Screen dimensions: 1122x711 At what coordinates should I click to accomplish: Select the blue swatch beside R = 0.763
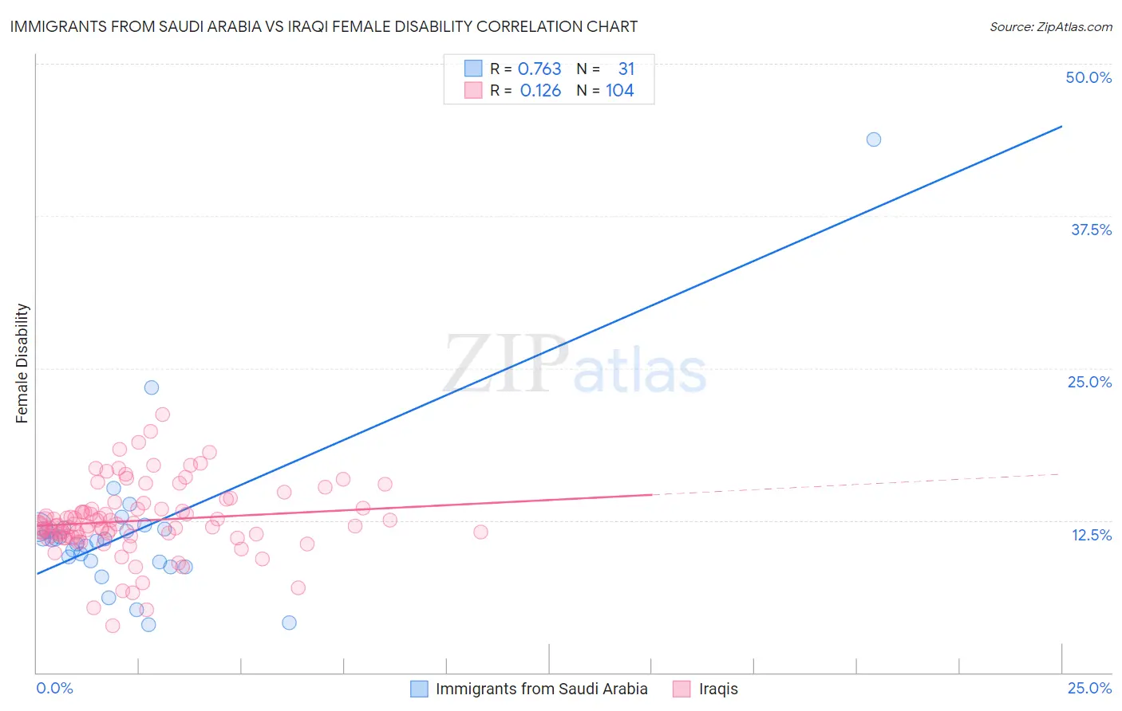tap(473, 69)
